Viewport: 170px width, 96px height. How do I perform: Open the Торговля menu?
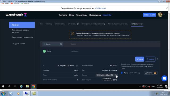point(63,15)
